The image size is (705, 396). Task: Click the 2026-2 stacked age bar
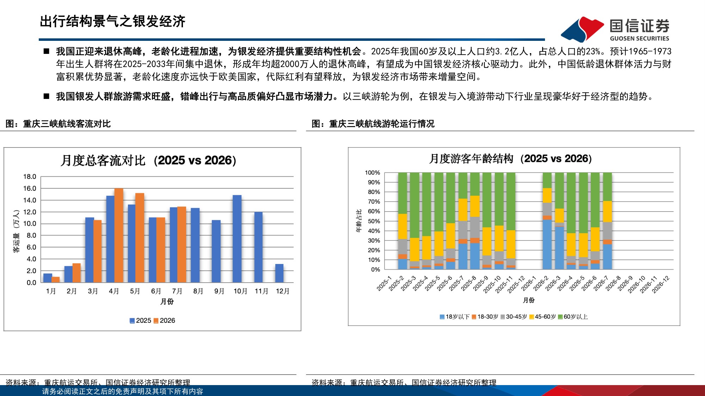[547, 221]
